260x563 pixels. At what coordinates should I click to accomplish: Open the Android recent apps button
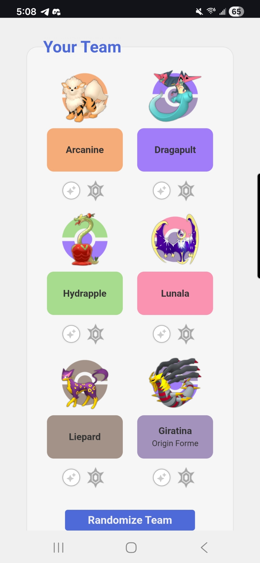59,548
